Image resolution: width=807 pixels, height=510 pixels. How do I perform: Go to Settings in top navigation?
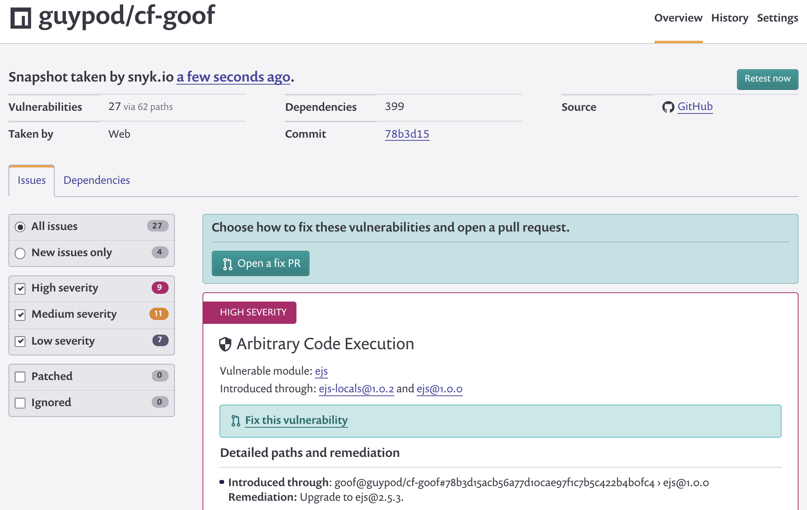[x=777, y=18]
